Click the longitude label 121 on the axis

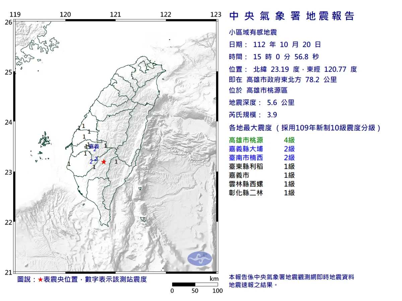[116, 14]
